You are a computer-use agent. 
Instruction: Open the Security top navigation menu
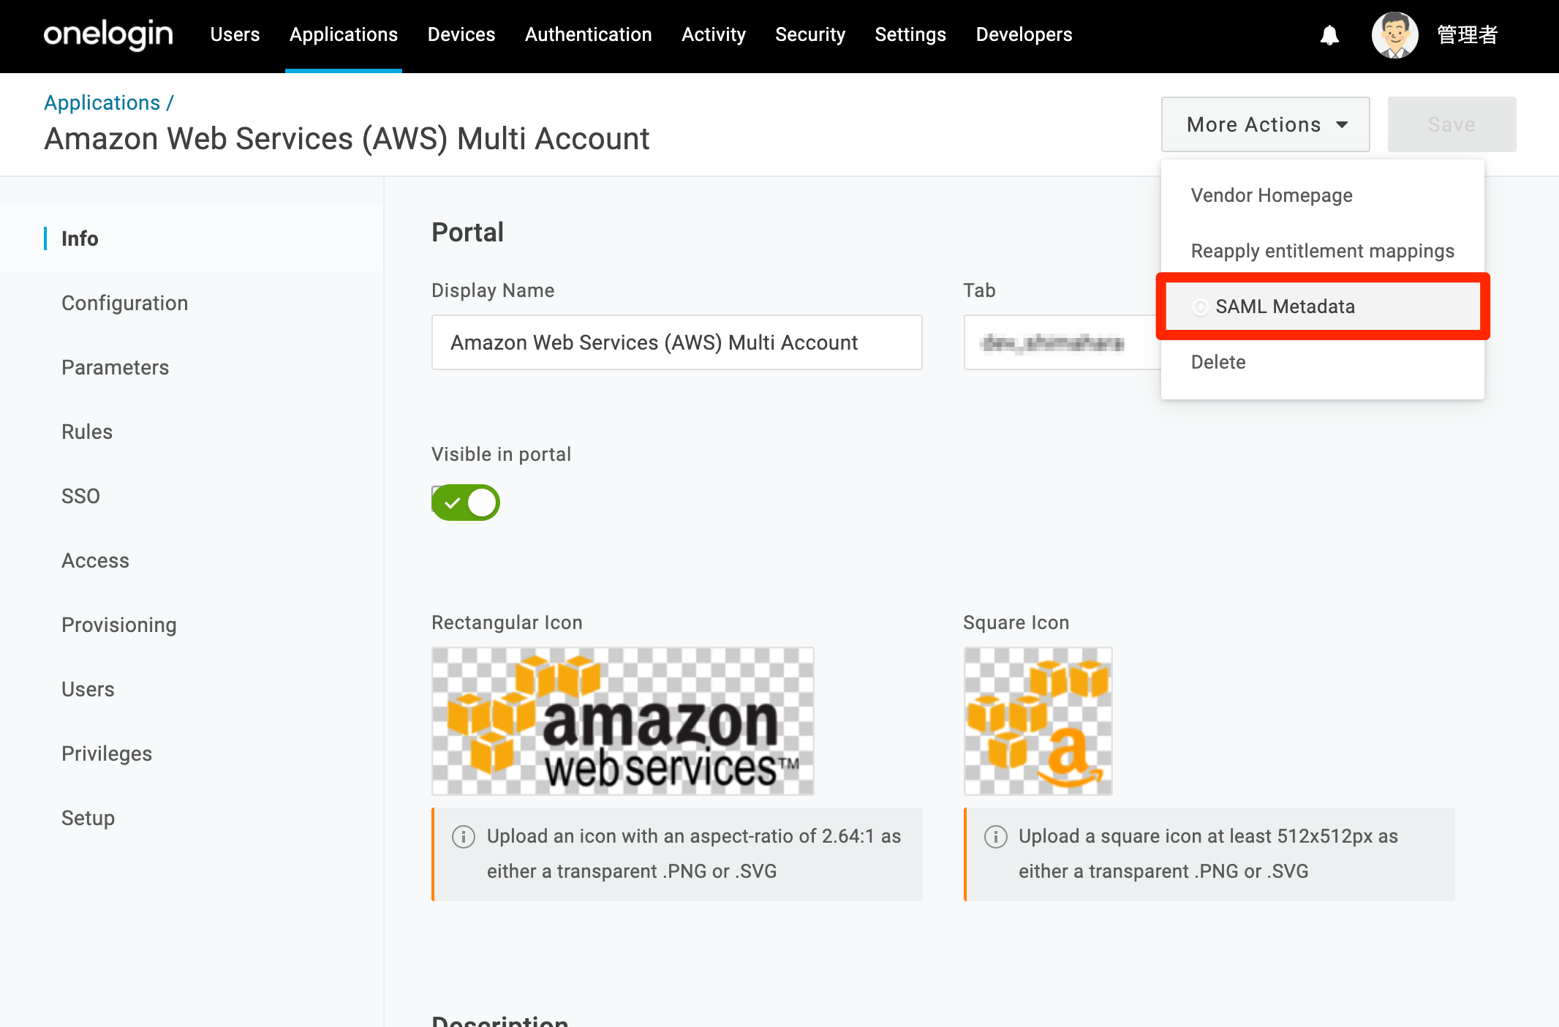pyautogui.click(x=810, y=34)
